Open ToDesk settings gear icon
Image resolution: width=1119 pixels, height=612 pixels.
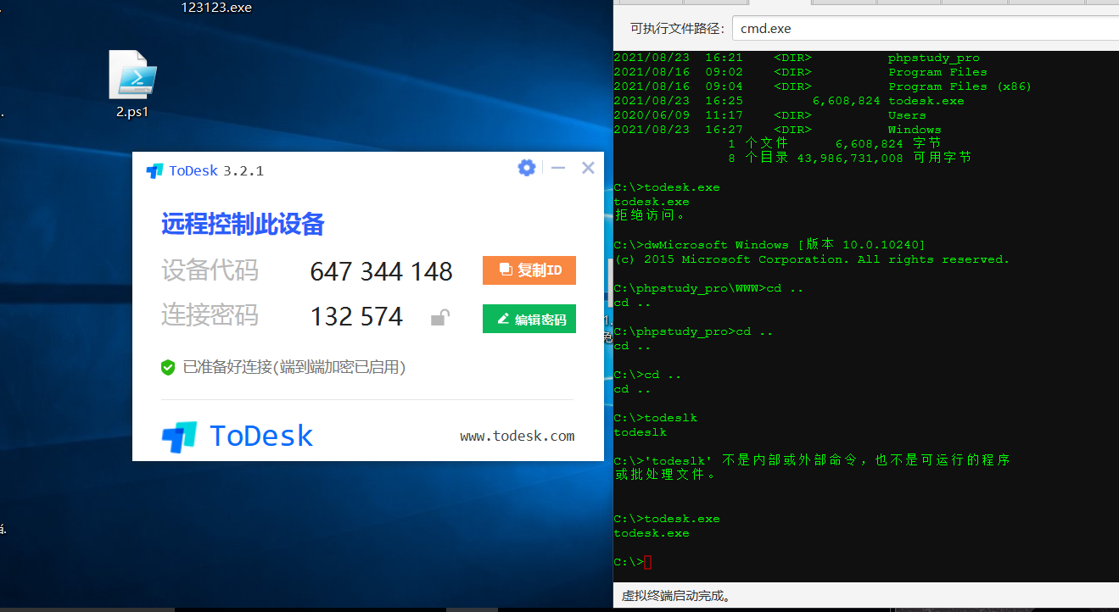pos(527,168)
